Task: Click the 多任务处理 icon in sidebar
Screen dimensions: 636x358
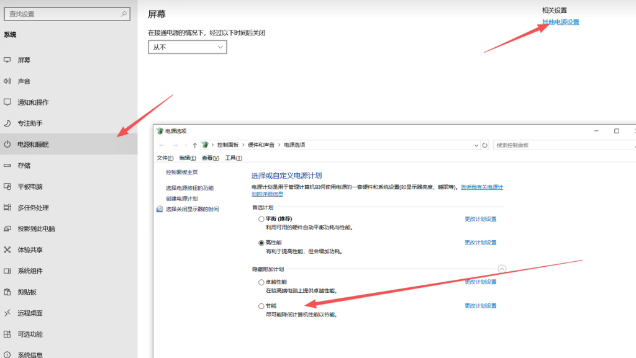Action: pyautogui.click(x=7, y=208)
